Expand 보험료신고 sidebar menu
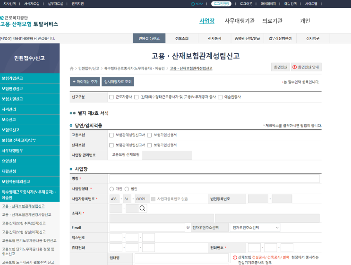 click(30, 130)
